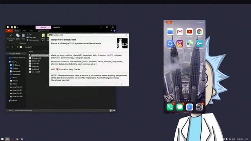Open Network in the sidebar
Screen dimensions: 251x141
coord(13,101)
